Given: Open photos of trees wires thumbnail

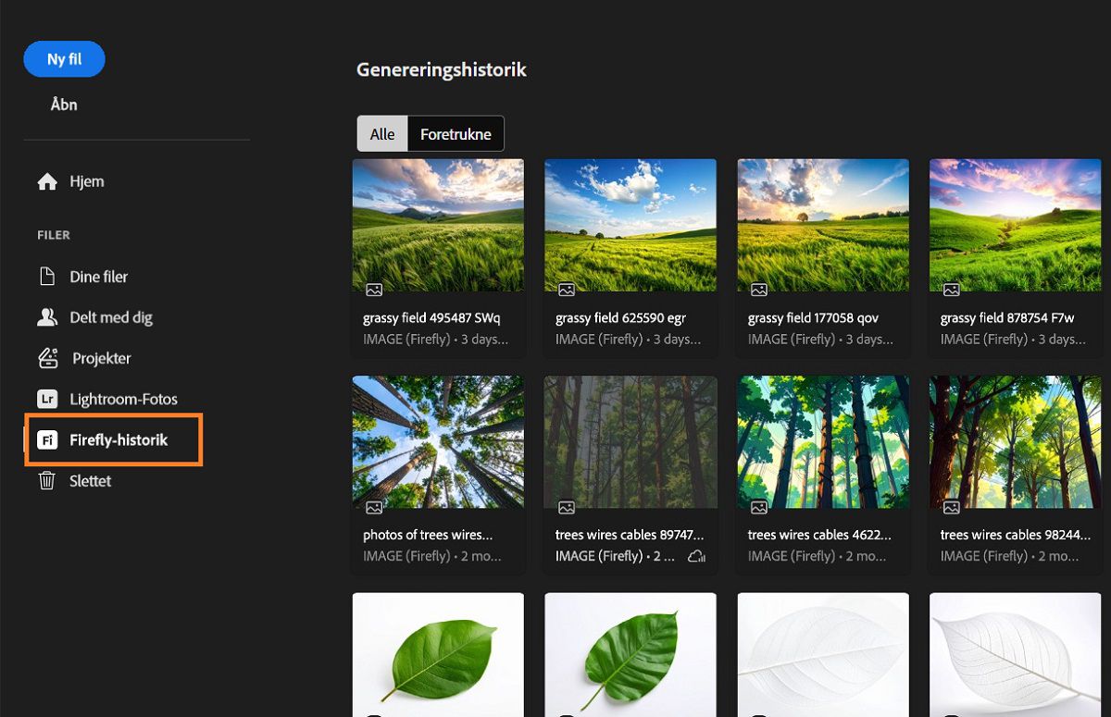Looking at the screenshot, I should [438, 441].
